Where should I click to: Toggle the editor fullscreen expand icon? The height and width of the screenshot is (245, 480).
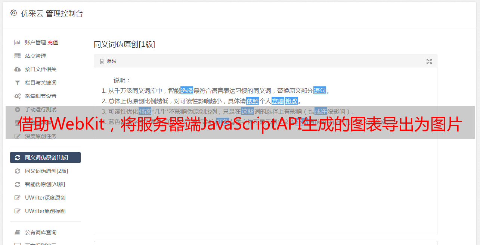tap(429, 61)
